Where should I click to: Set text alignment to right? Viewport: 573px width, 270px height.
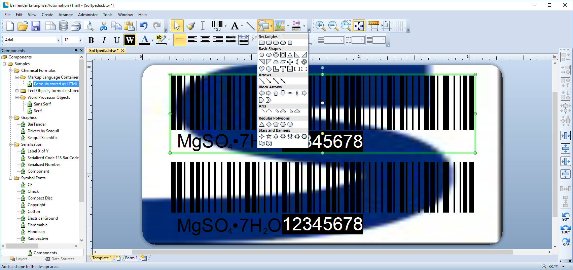218,40
